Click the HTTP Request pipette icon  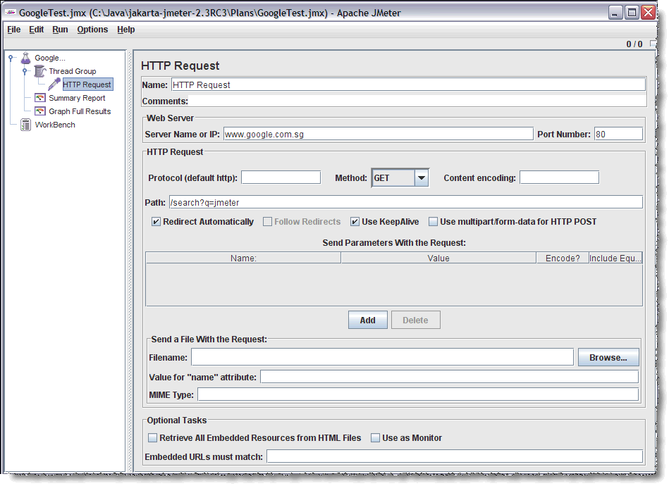54,85
